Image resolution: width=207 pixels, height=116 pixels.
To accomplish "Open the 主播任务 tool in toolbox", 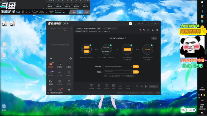I will click(69, 65).
